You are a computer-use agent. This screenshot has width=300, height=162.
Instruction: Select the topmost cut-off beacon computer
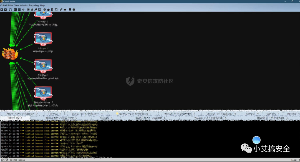click(43, 15)
